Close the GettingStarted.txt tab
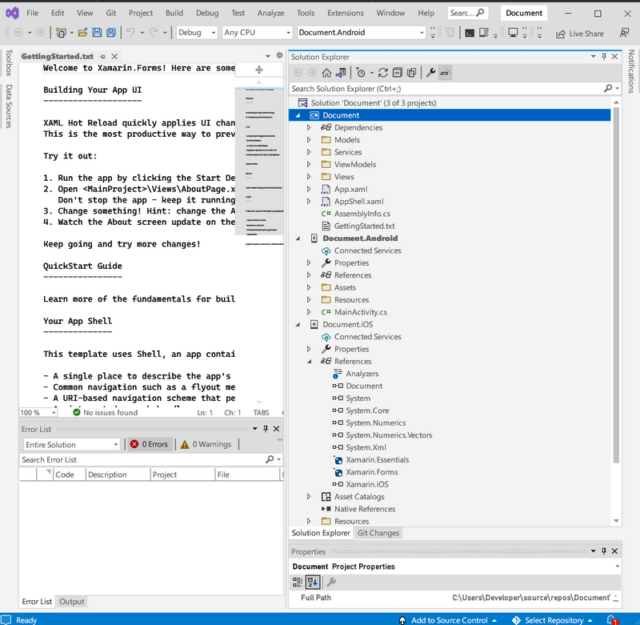Viewport: 640px width, 625px height. [114, 56]
